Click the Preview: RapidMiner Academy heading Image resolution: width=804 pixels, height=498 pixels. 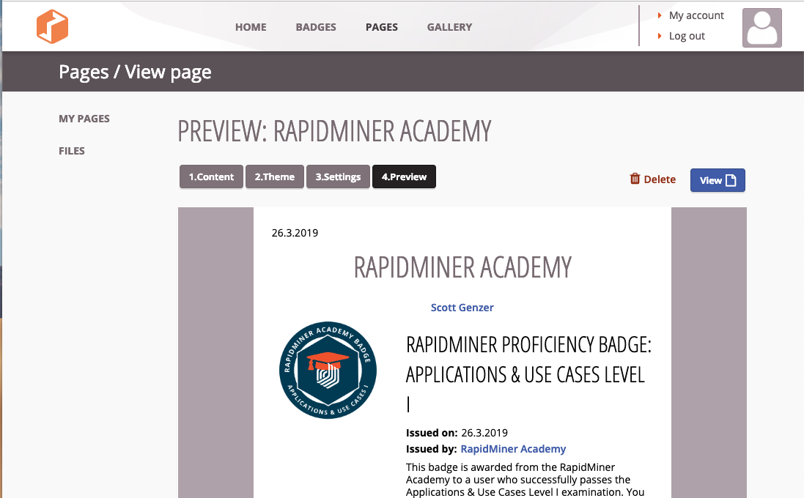334,131
